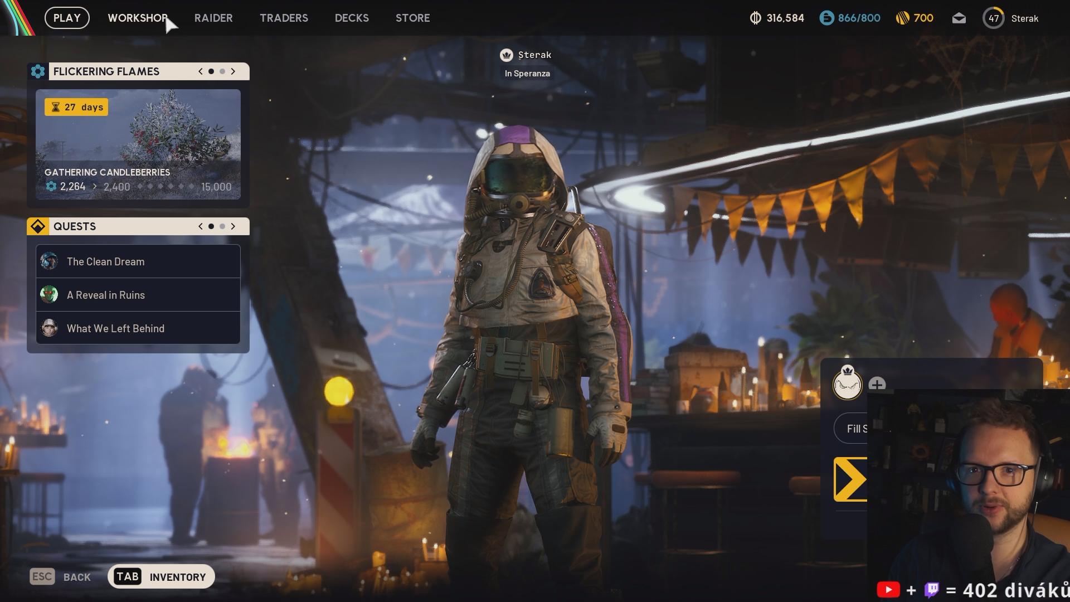
Task: Click the level 47 profile badge
Action: coord(993,18)
